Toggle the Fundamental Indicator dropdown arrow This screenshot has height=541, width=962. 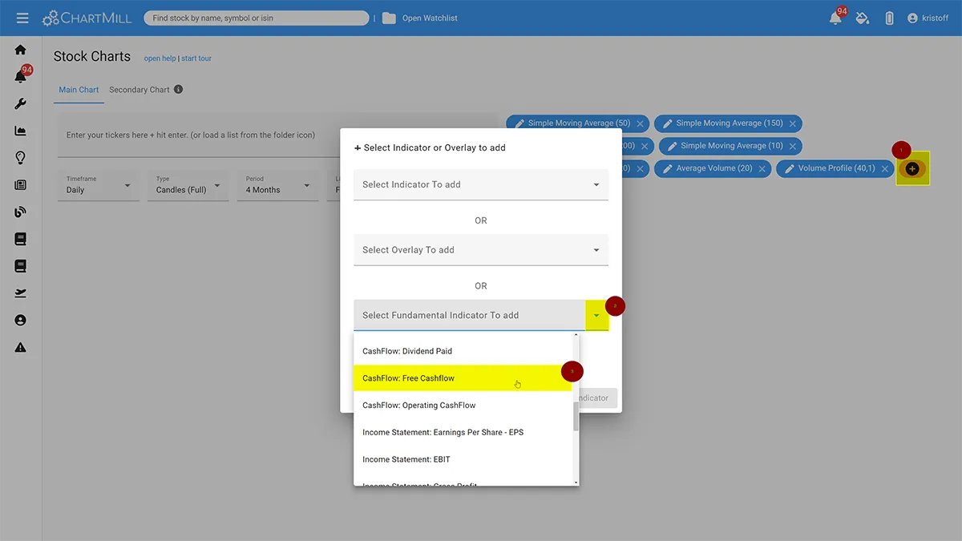click(x=596, y=315)
